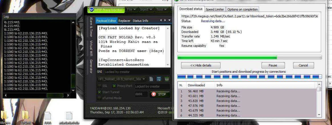
Task: Open the Virtual Wifi side tab
Action: point(91,48)
